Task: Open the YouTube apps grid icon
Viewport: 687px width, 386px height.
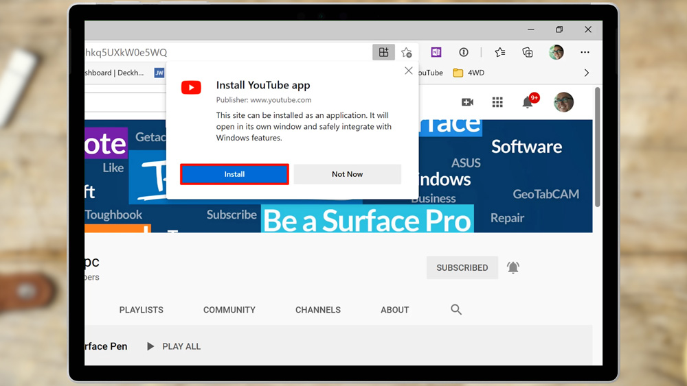Action: [x=497, y=102]
